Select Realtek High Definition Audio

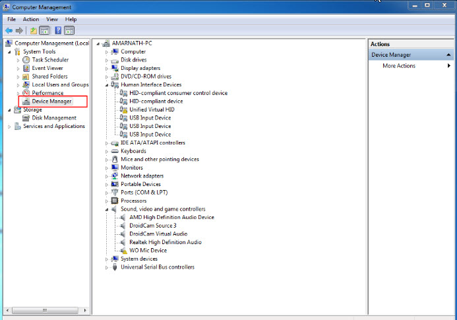166,242
